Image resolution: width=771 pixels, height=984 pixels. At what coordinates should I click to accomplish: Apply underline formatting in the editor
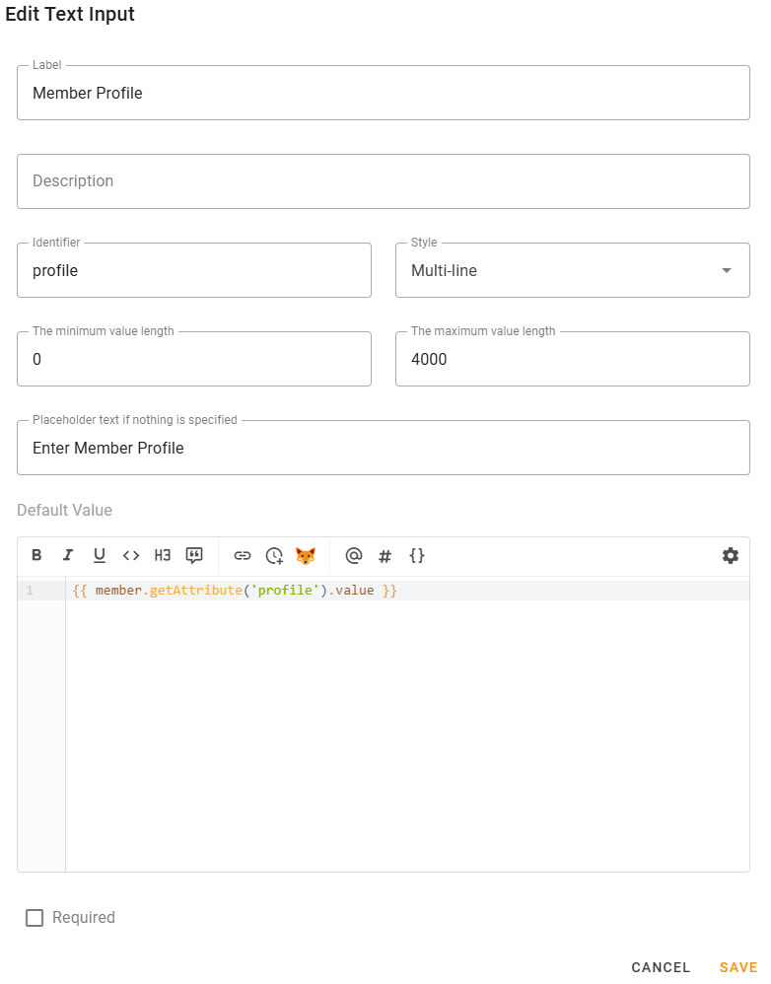(x=100, y=555)
